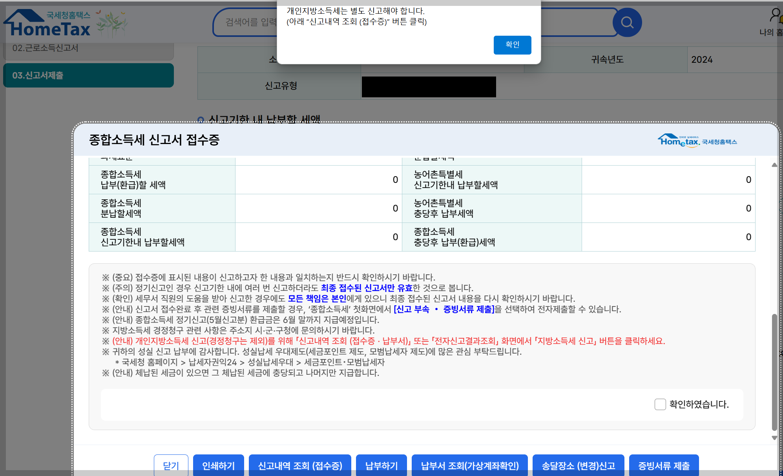Click 송달장소 (변경)신고 button
The height and width of the screenshot is (476, 783).
578,465
